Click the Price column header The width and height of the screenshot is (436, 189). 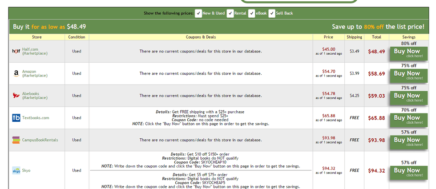click(x=328, y=37)
